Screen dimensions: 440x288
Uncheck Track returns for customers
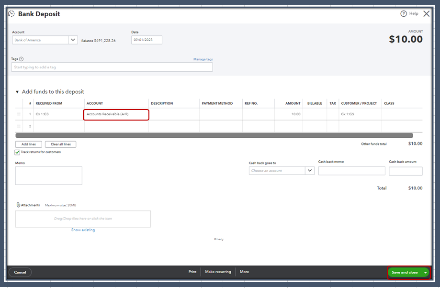[x=16, y=151]
